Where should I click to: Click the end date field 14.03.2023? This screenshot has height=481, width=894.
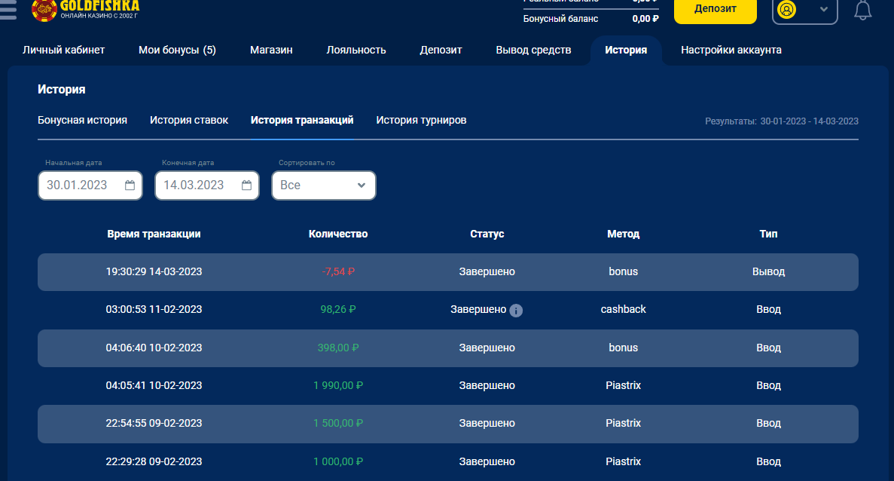(207, 185)
